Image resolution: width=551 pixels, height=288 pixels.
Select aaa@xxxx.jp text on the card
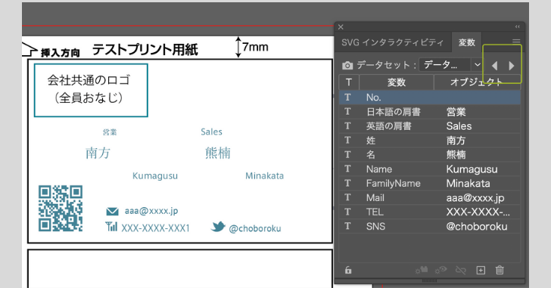[x=151, y=211]
